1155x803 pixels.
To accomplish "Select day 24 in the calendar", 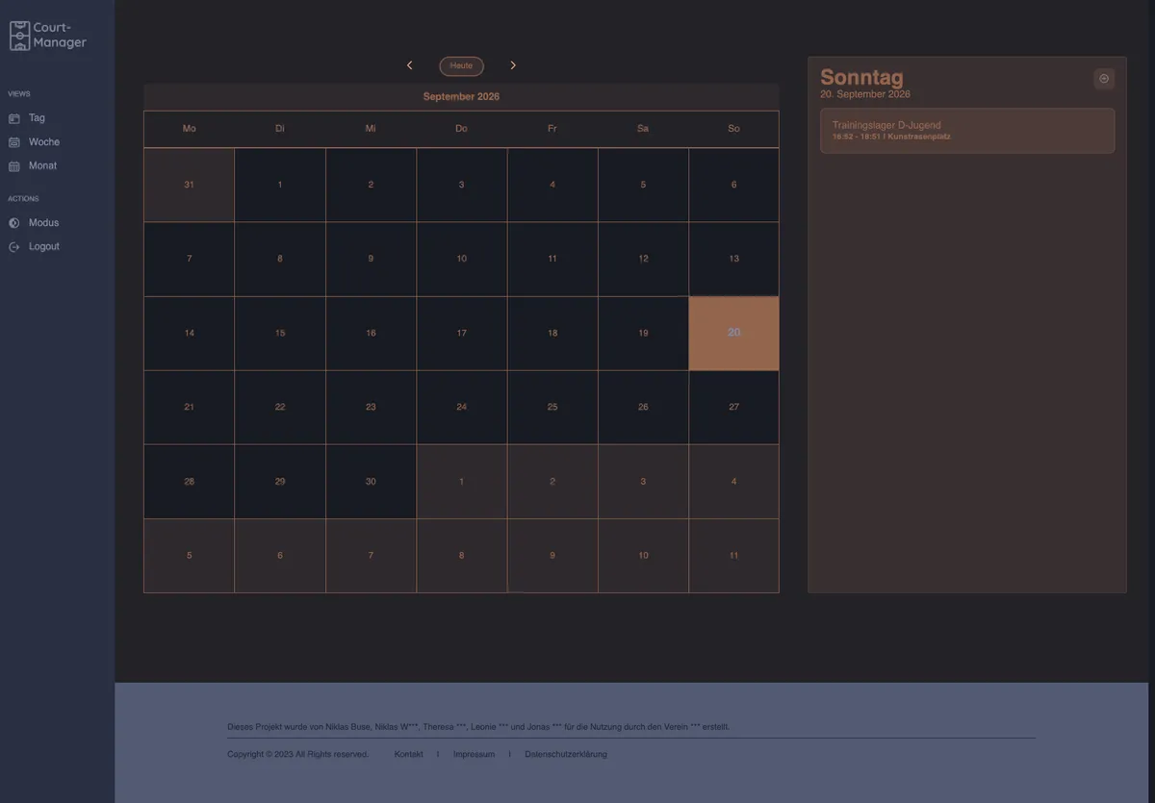I will 461,407.
